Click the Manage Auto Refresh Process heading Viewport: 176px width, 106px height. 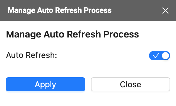point(72,34)
